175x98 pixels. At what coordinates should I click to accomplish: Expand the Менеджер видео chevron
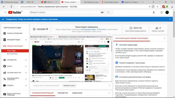(x=26, y=40)
